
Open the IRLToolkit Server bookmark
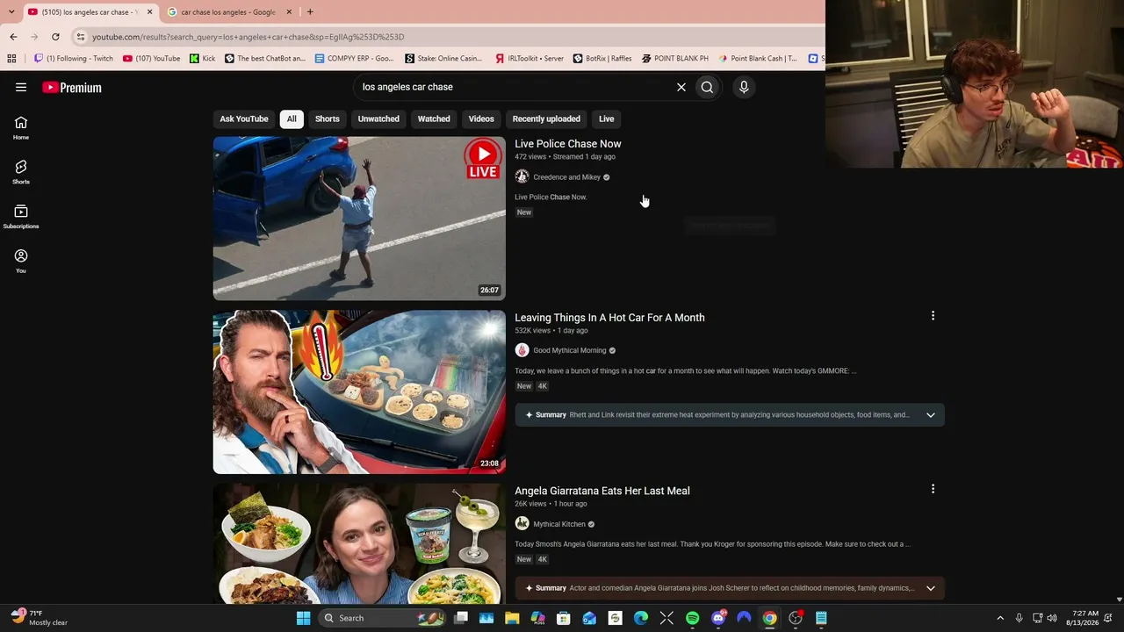(530, 59)
